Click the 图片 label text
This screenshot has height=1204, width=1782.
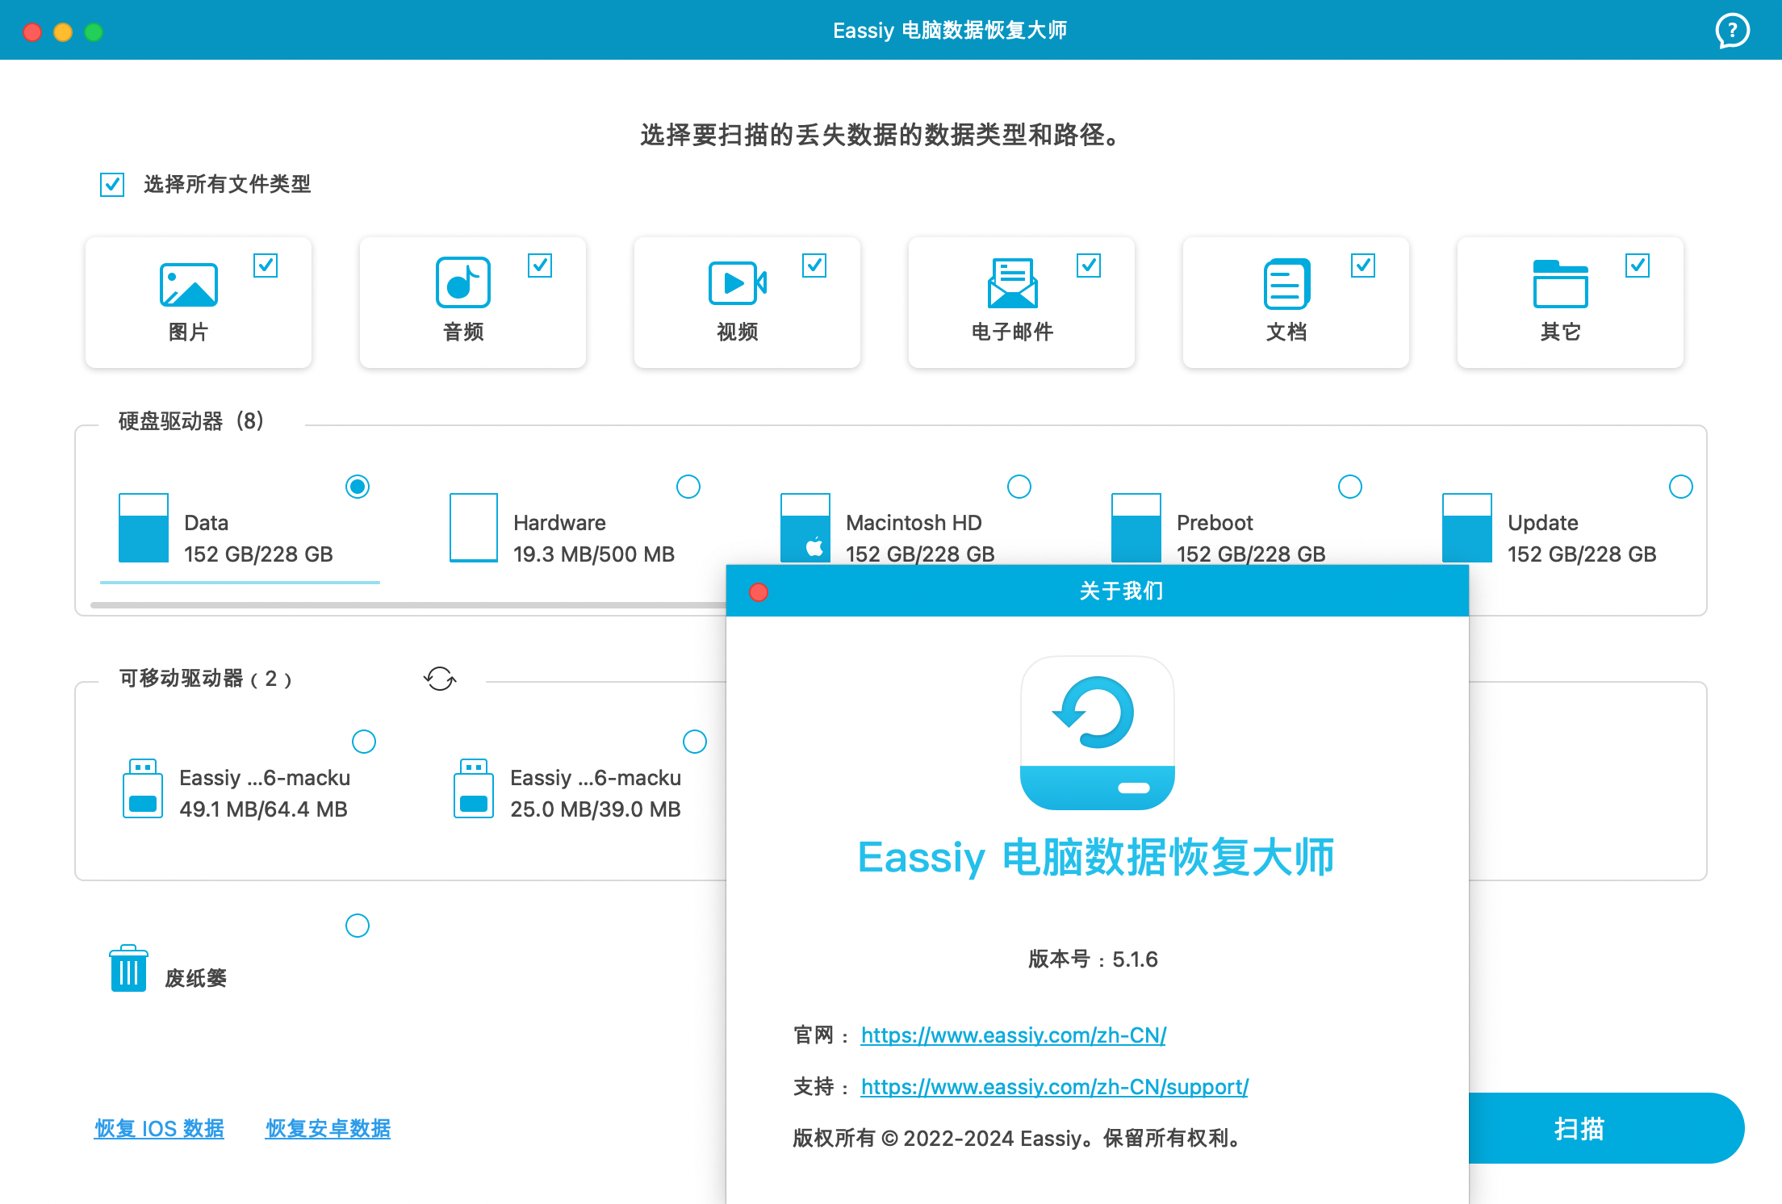(188, 332)
